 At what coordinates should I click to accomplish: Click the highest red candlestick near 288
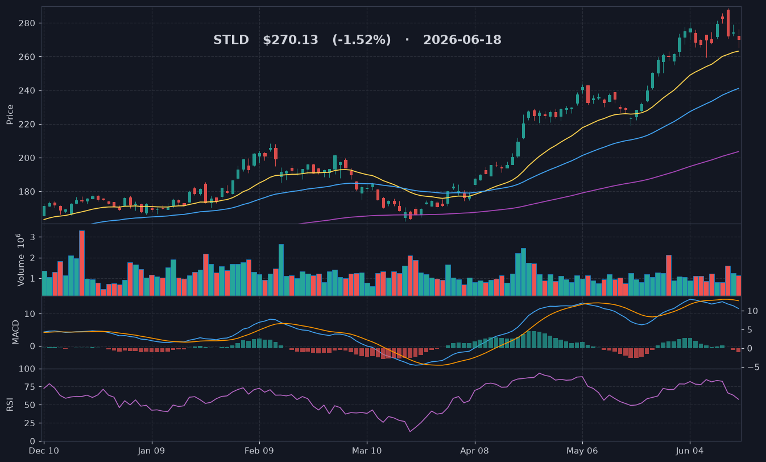[x=728, y=23]
